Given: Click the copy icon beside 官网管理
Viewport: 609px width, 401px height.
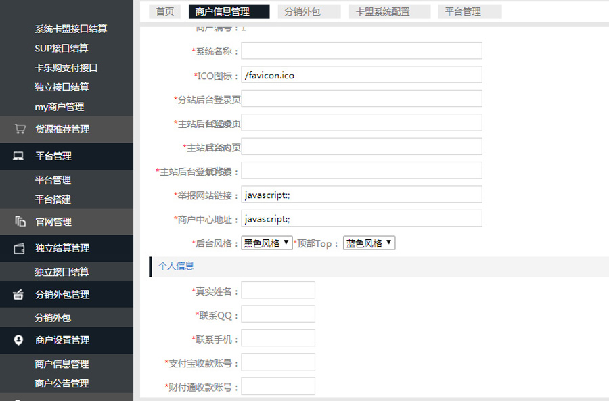Looking at the screenshot, I should point(20,222).
